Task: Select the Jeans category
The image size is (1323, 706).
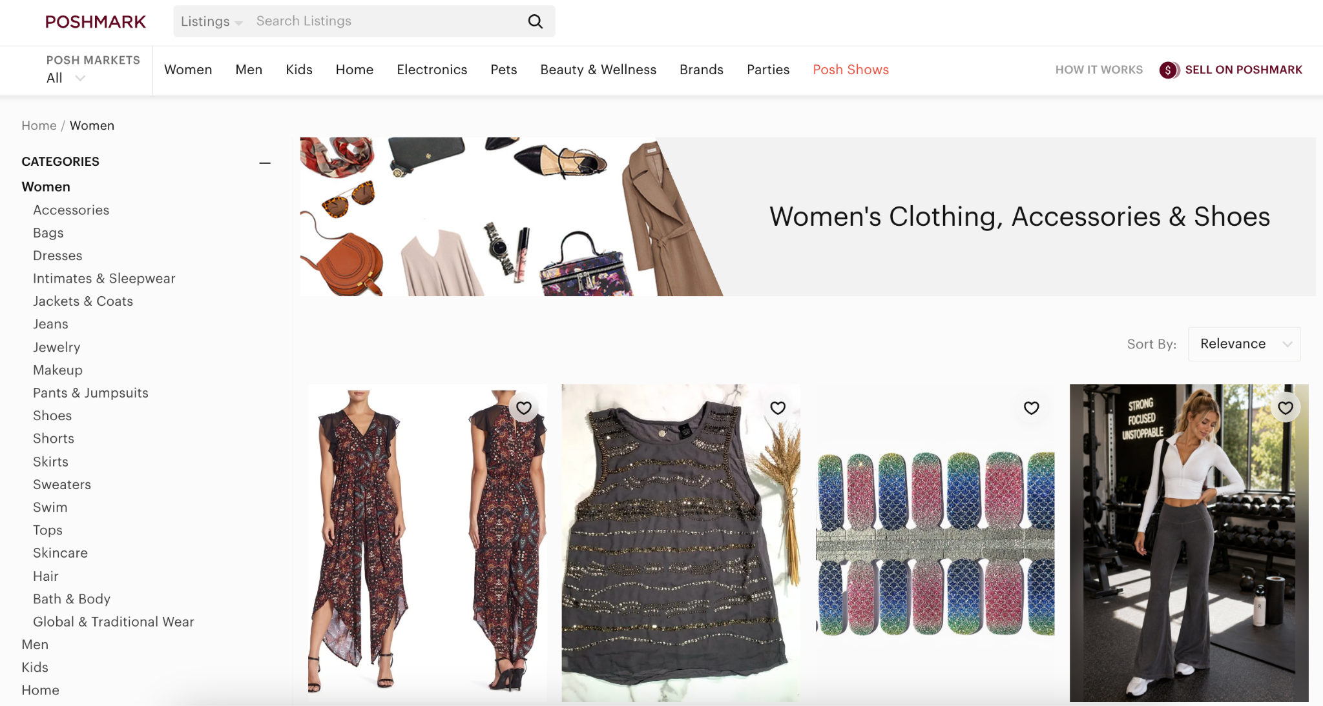Action: tap(50, 325)
